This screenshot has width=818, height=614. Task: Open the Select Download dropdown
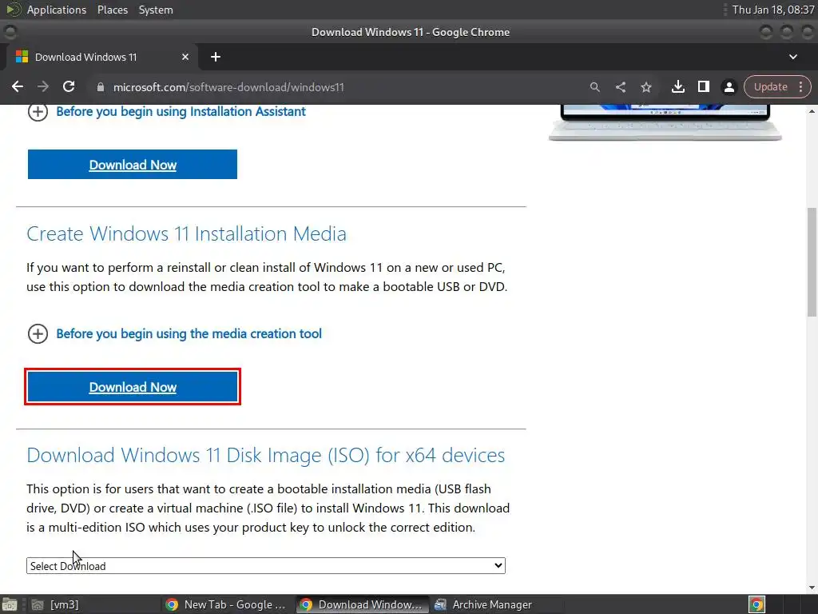point(265,565)
